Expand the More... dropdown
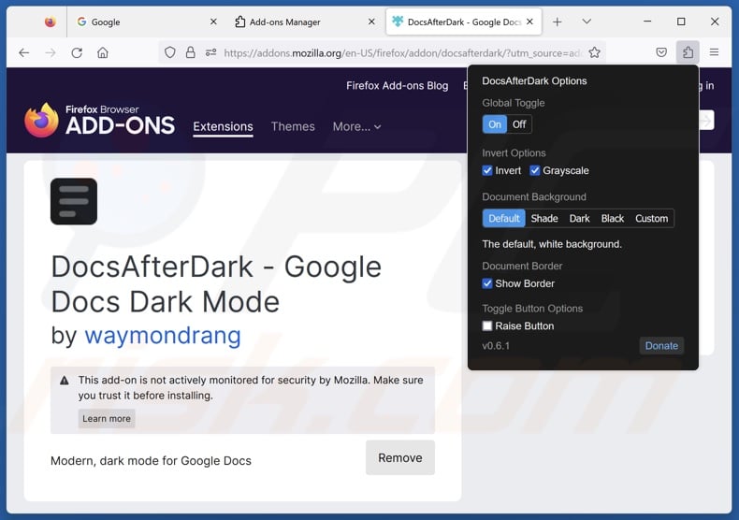The height and width of the screenshot is (520, 739). point(356,126)
